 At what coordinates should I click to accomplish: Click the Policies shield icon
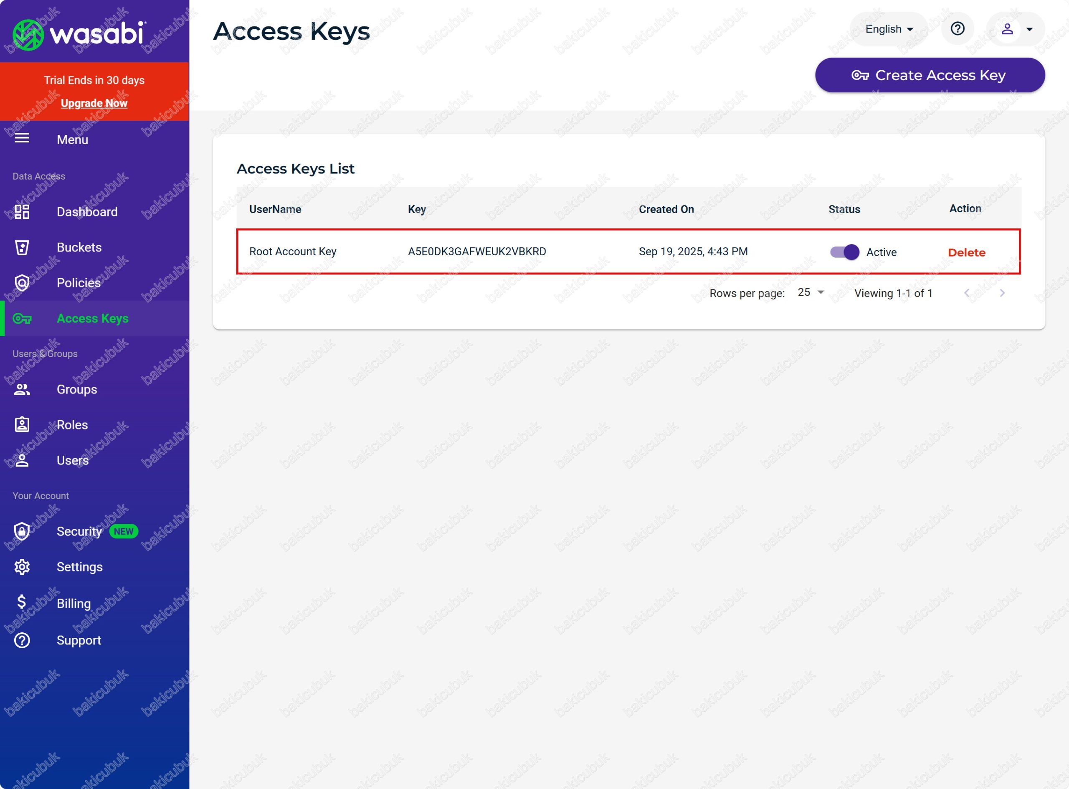(22, 283)
